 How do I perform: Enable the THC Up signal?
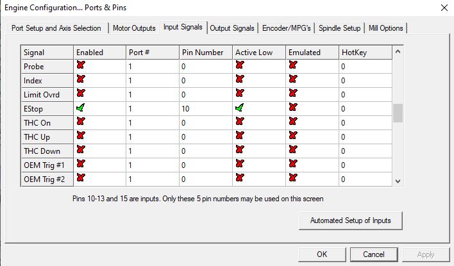[81, 136]
